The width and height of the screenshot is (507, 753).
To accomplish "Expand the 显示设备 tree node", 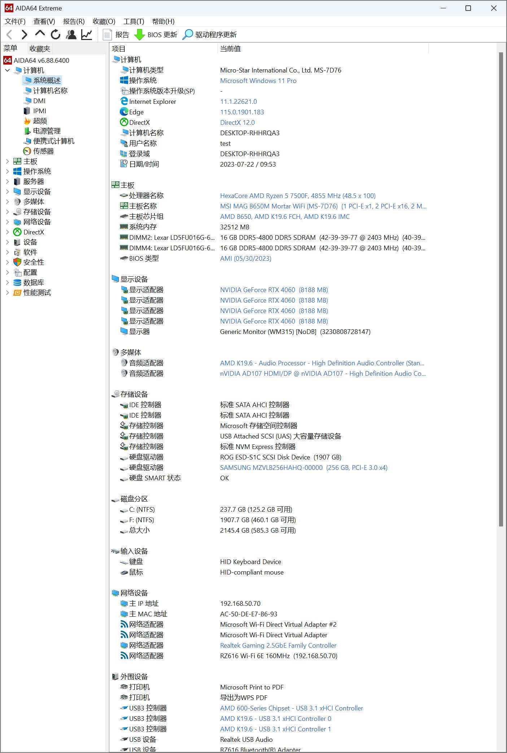I will [x=7, y=191].
